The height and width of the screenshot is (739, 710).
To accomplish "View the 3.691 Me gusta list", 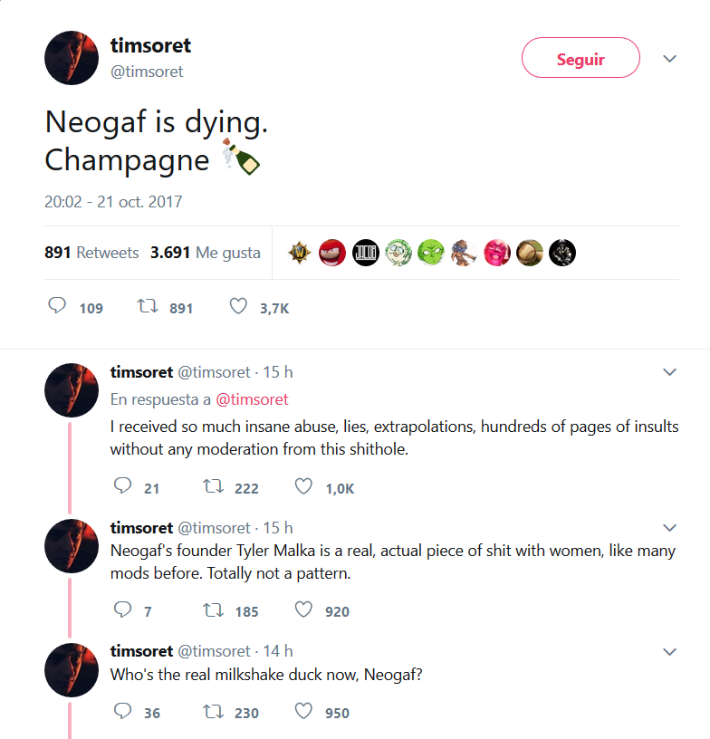I will tap(206, 253).
